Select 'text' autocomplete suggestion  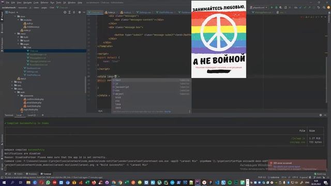152,80
